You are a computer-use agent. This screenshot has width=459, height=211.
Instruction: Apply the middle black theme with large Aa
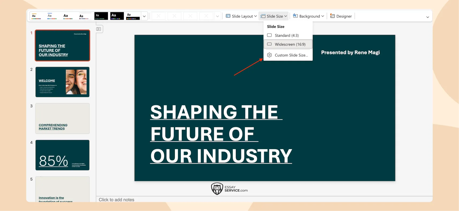[x=117, y=16]
